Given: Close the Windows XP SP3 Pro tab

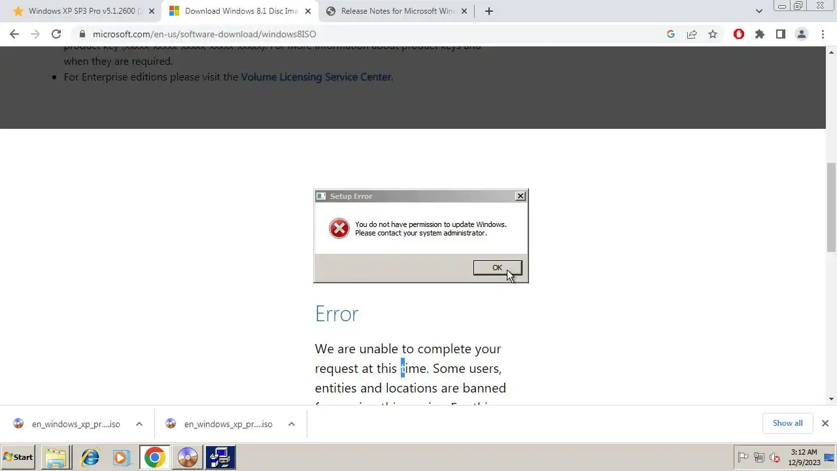Looking at the screenshot, I should 151,11.
